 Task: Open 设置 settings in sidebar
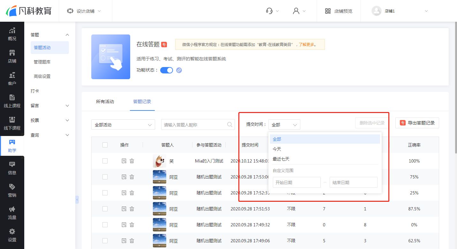pos(12,235)
